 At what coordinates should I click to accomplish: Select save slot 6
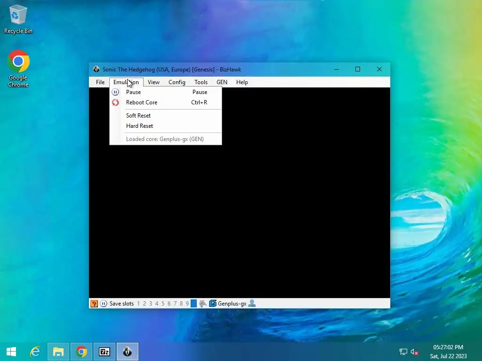(x=169, y=304)
